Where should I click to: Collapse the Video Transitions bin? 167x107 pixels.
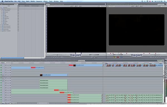click(1, 9)
